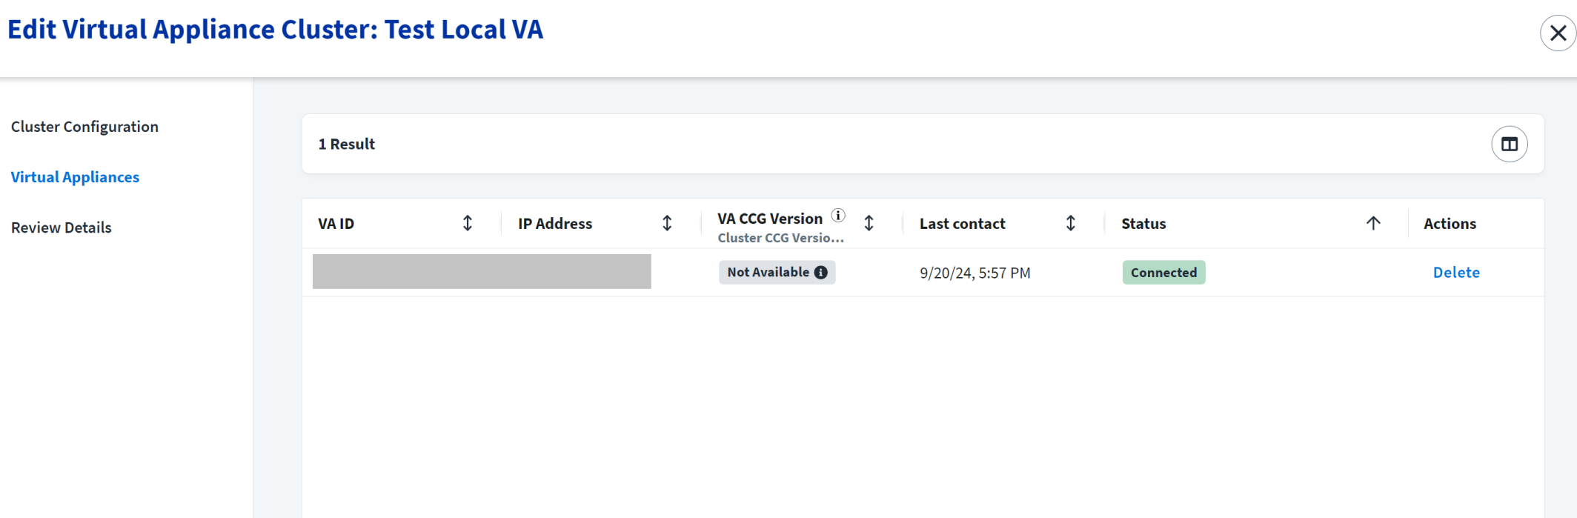Click the Not Available version badge
Image resolution: width=1577 pixels, height=518 pixels.
click(768, 273)
